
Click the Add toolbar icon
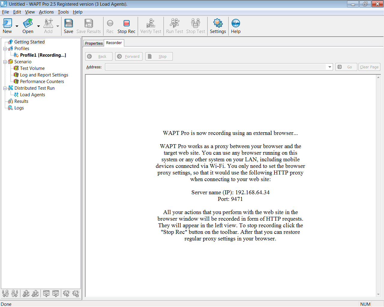coord(48,26)
